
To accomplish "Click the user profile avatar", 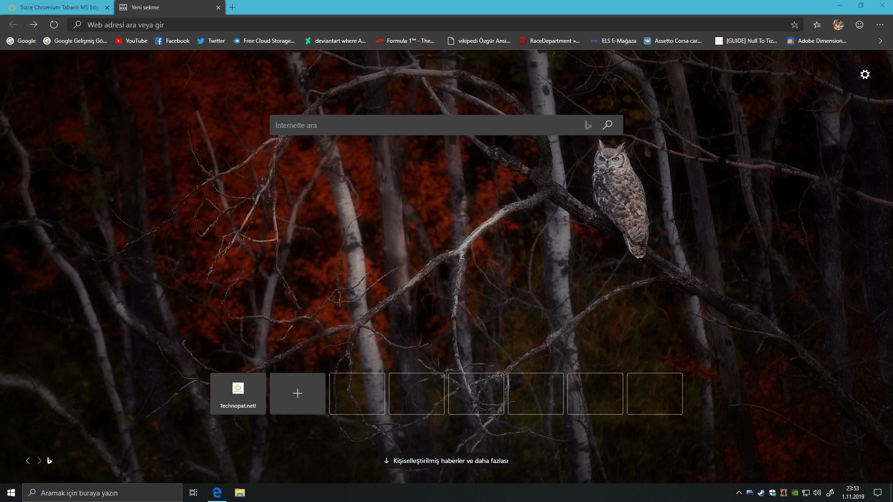I will (838, 25).
